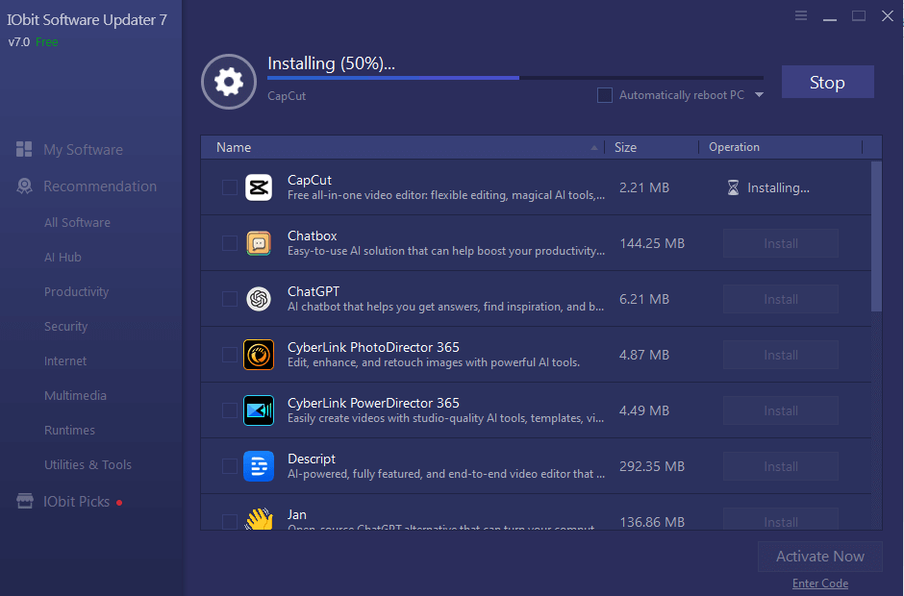This screenshot has width=904, height=596.
Task: Click the CyberLink PowerDirector 365 icon
Action: pos(258,410)
